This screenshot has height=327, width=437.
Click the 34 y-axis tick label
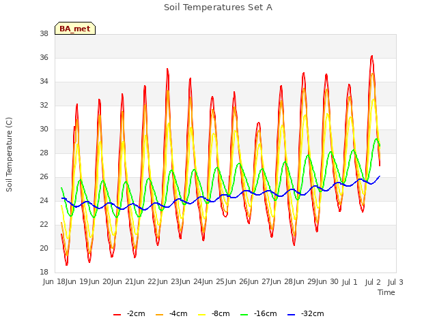point(44,82)
